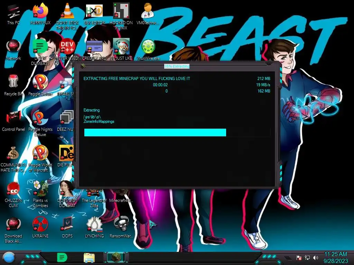Image resolution: width=354 pixels, height=265 pixels.
Task: Launch the RansomWar skull icon
Action: click(121, 228)
